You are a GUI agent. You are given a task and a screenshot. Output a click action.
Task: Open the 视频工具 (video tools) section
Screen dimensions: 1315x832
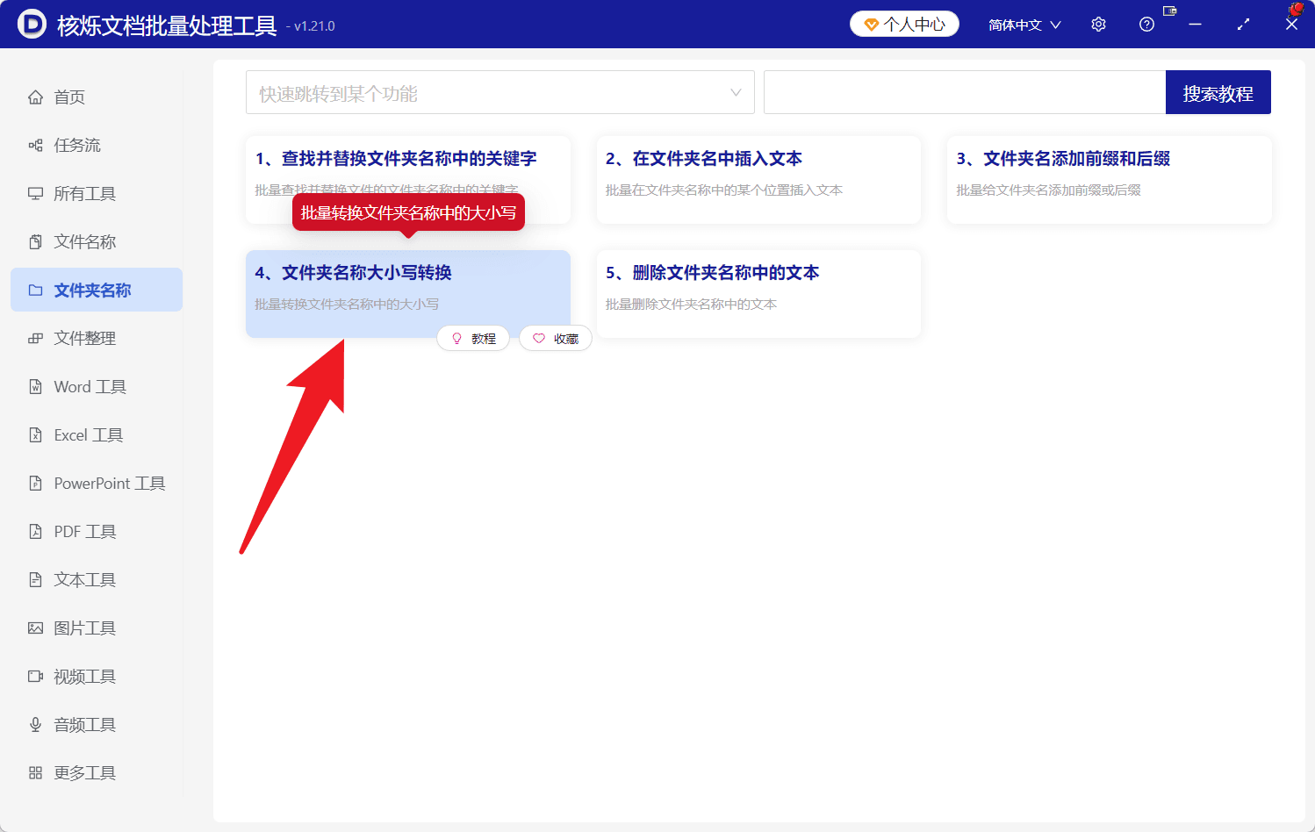pyautogui.click(x=85, y=676)
